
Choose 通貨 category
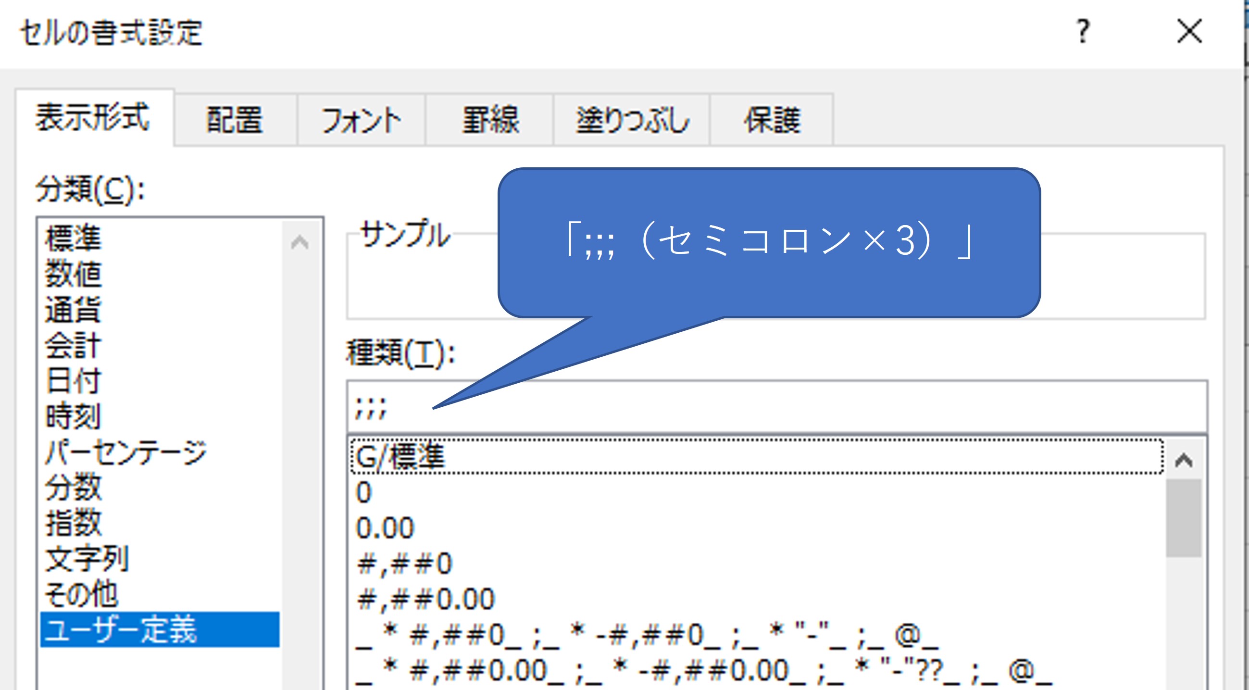pos(160,310)
